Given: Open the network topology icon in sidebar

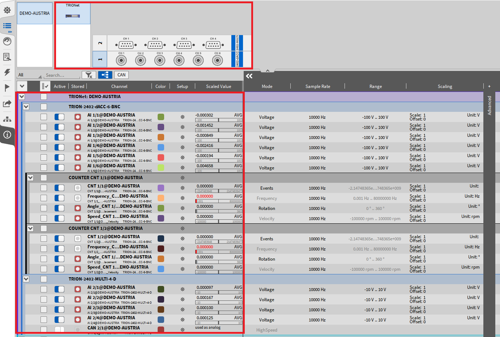Looking at the screenshot, I should click(7, 119).
